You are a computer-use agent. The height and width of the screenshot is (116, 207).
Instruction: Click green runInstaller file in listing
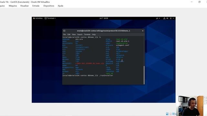(122, 43)
